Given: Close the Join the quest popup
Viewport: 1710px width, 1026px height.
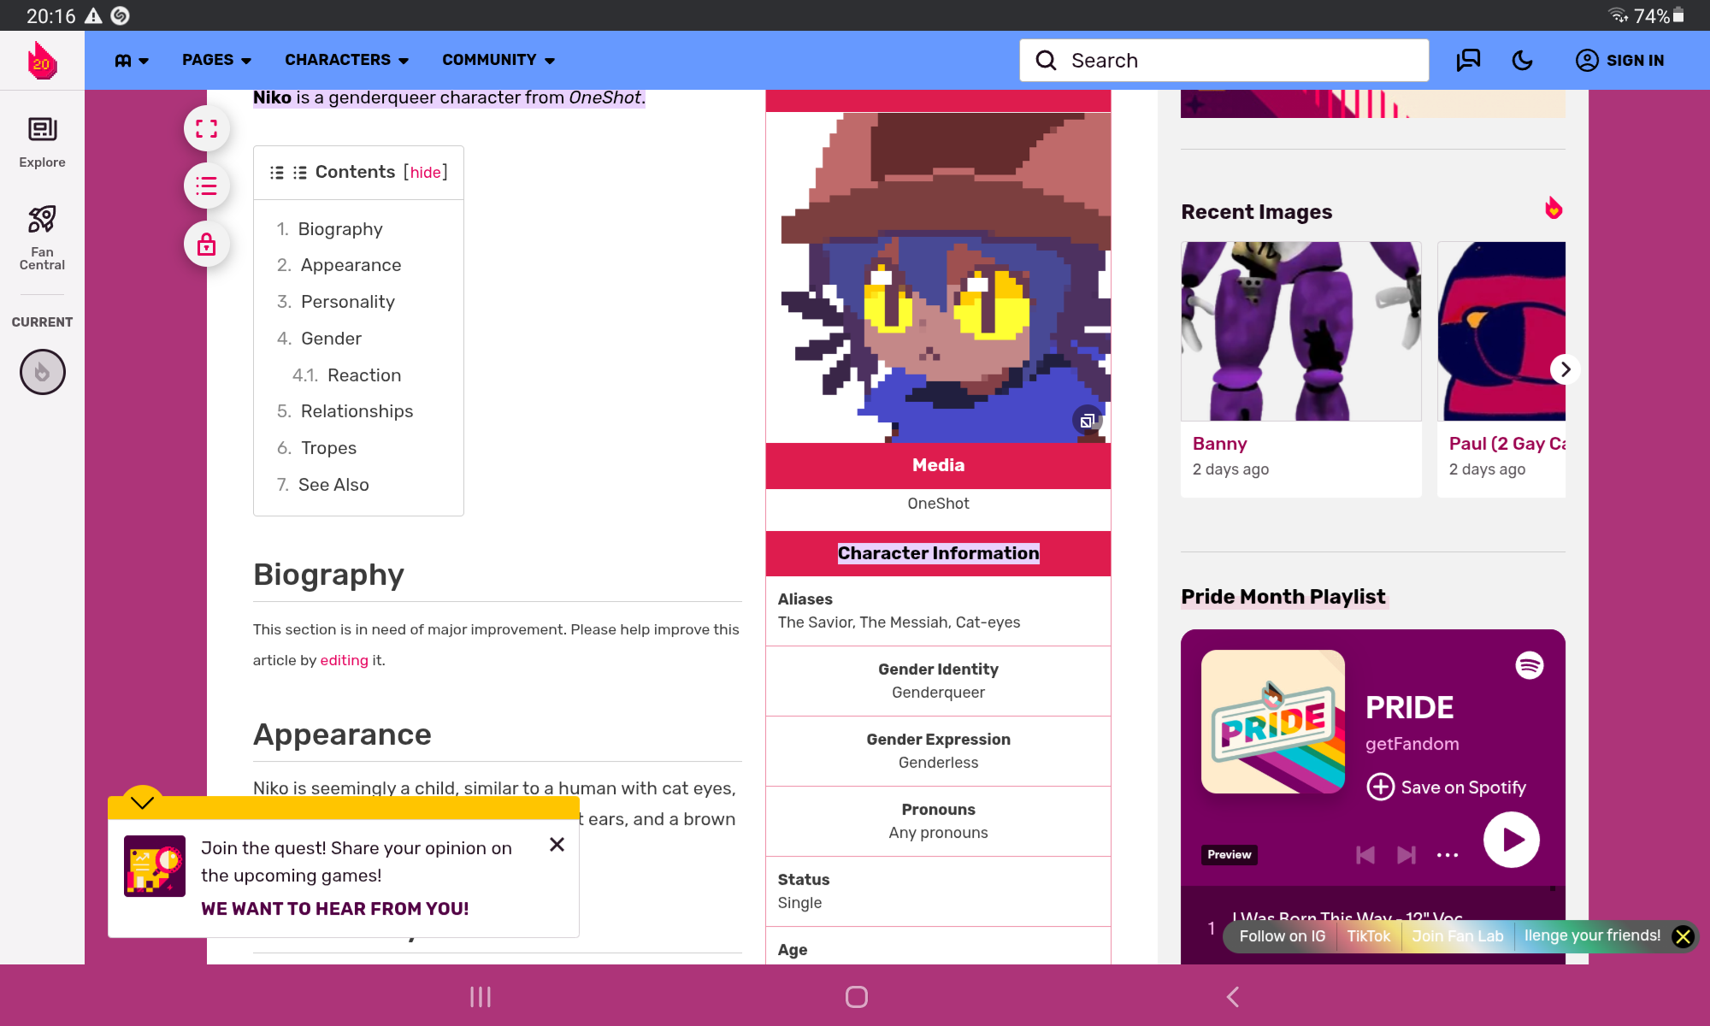Looking at the screenshot, I should [557, 845].
